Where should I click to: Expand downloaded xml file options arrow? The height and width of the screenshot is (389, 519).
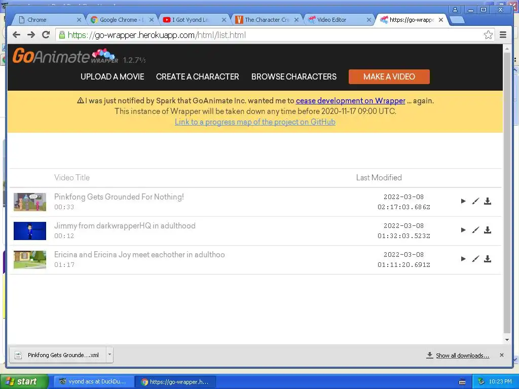coord(109,355)
